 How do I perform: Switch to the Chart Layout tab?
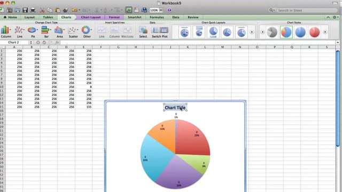tap(91, 17)
